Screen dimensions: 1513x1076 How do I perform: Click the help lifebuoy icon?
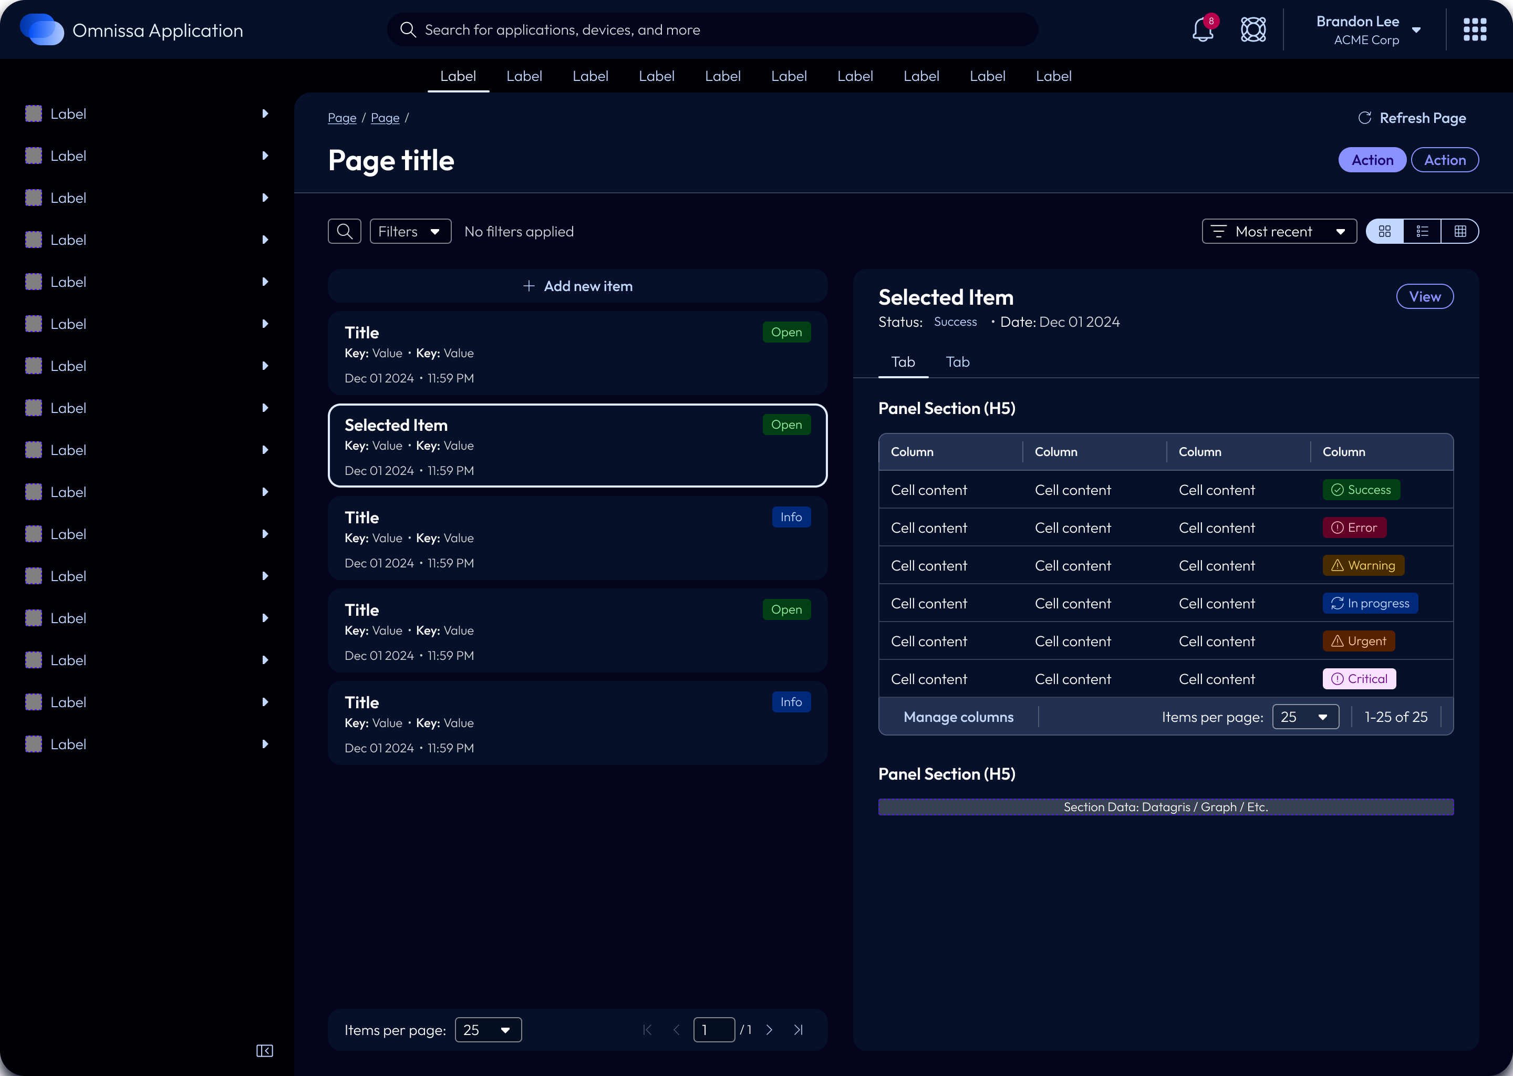point(1253,29)
